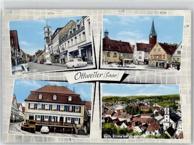The height and width of the screenshot is (145, 194).
Task: Open the church and Schlossplatz photo
Action: click(143, 43)
